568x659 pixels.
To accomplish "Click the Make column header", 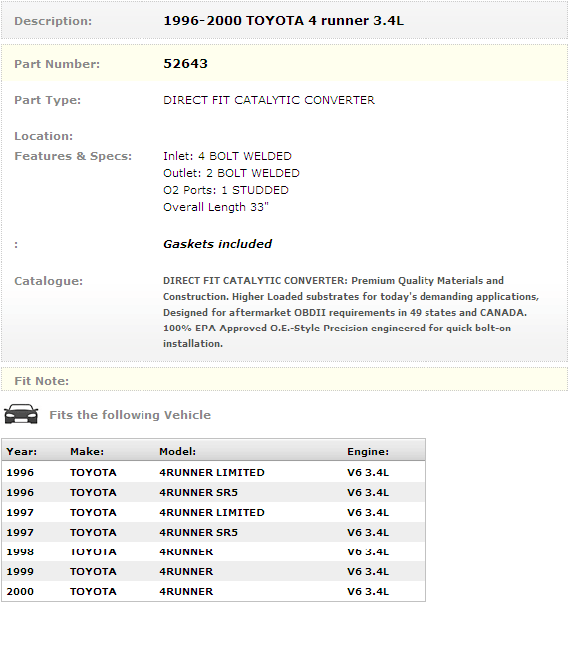I will (x=87, y=451).
